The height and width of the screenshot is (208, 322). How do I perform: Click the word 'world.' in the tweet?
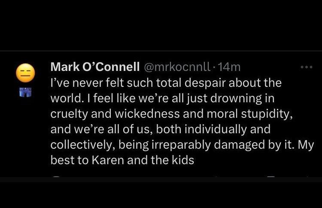[65, 98]
